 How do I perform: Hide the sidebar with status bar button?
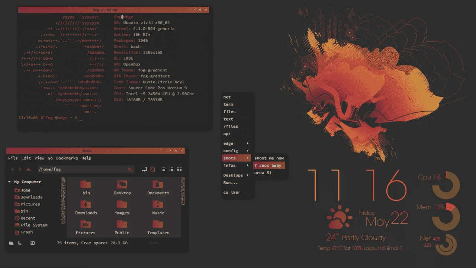pyautogui.click(x=32, y=243)
